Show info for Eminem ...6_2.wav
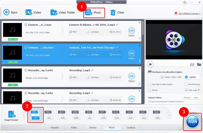 26,25
